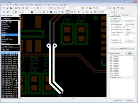Screen dimensions: 138x103
Task: Open the File menu
Action: tap(3, 5)
